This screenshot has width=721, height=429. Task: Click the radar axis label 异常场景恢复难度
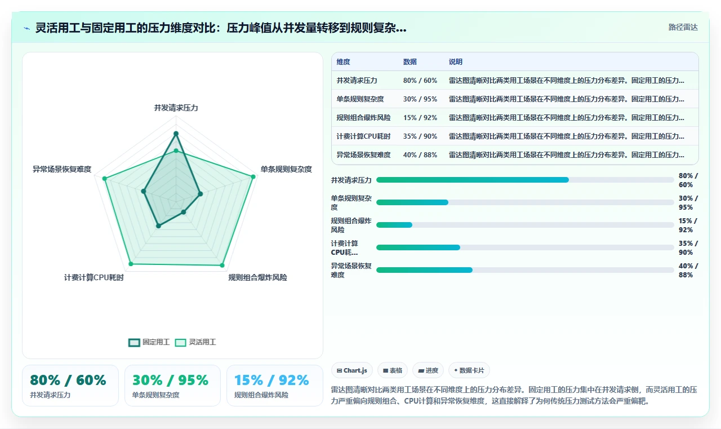(x=62, y=169)
